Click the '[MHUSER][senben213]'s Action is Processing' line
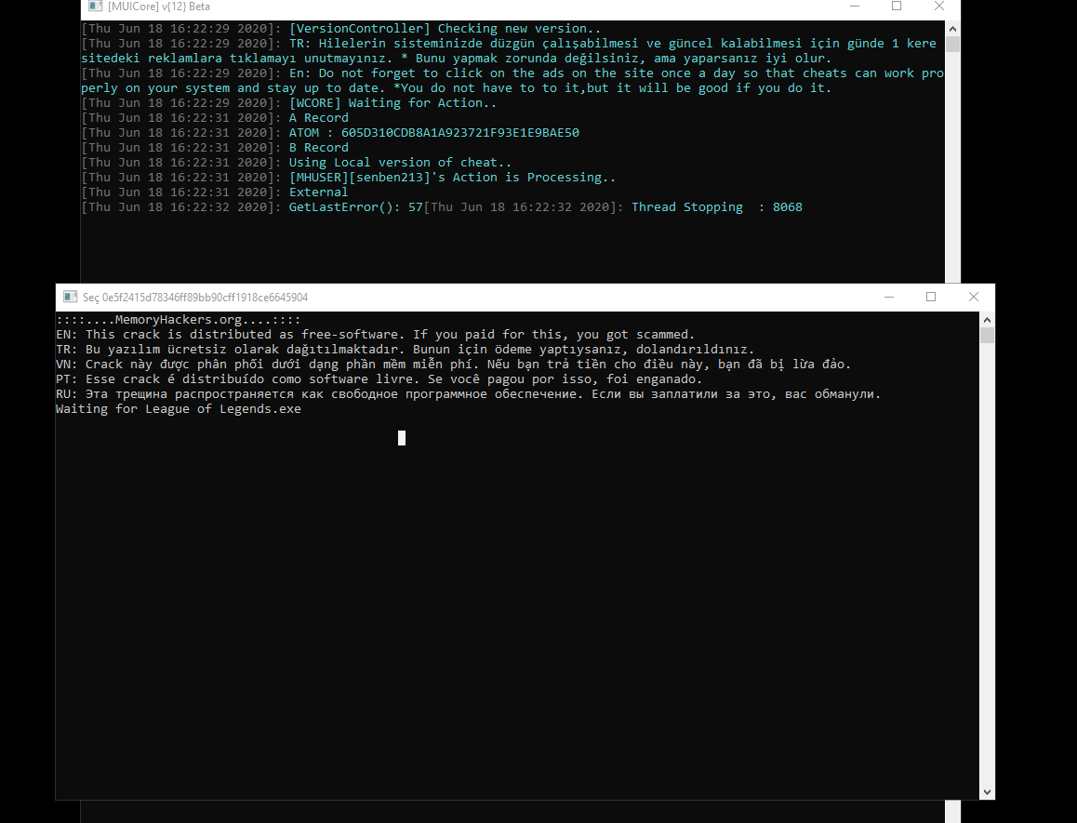 tap(452, 178)
